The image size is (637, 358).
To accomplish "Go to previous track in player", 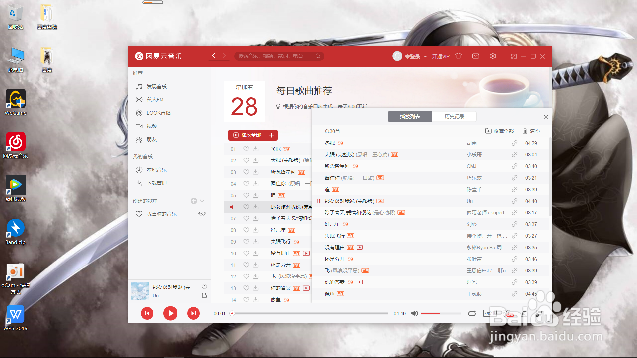I will (x=147, y=313).
